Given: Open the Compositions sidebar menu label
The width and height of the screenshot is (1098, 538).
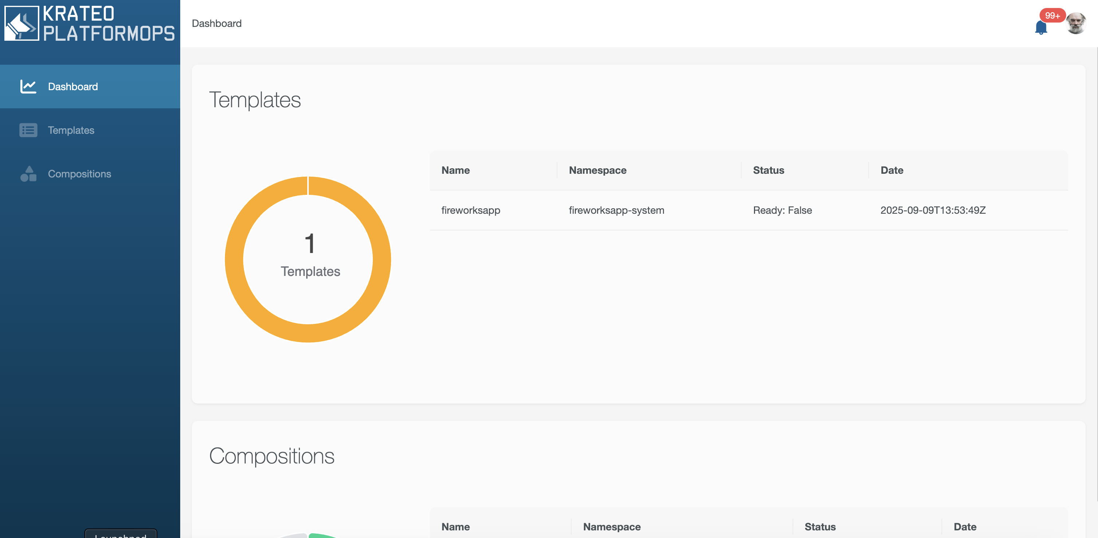Looking at the screenshot, I should [x=79, y=174].
